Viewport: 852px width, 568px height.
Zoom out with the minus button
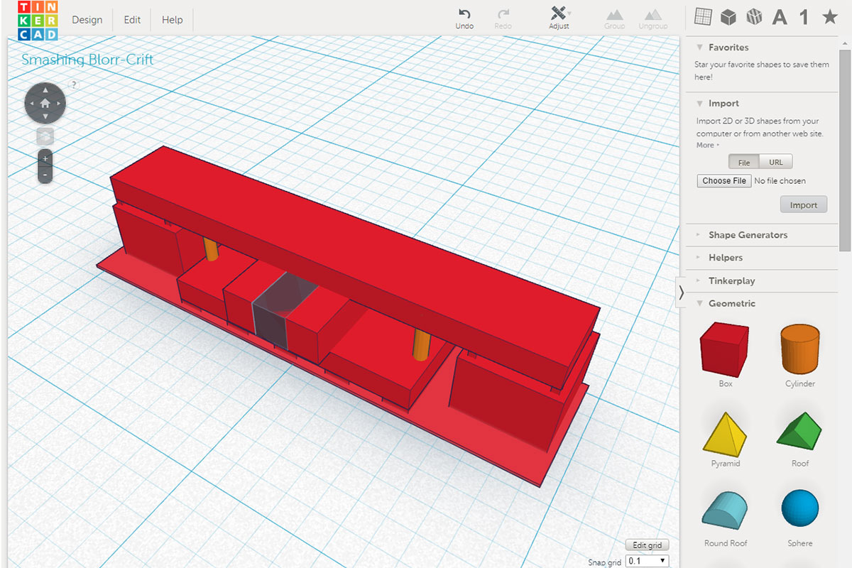click(45, 175)
